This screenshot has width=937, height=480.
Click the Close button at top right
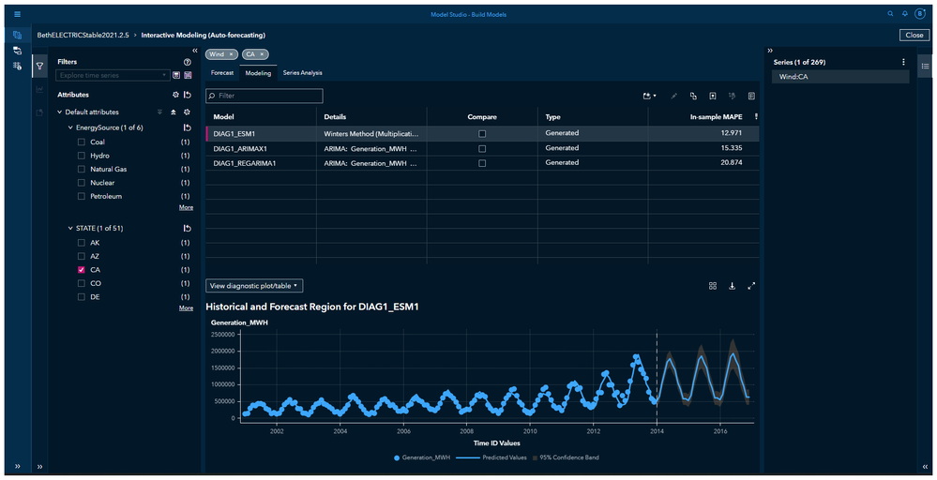pyautogui.click(x=914, y=35)
